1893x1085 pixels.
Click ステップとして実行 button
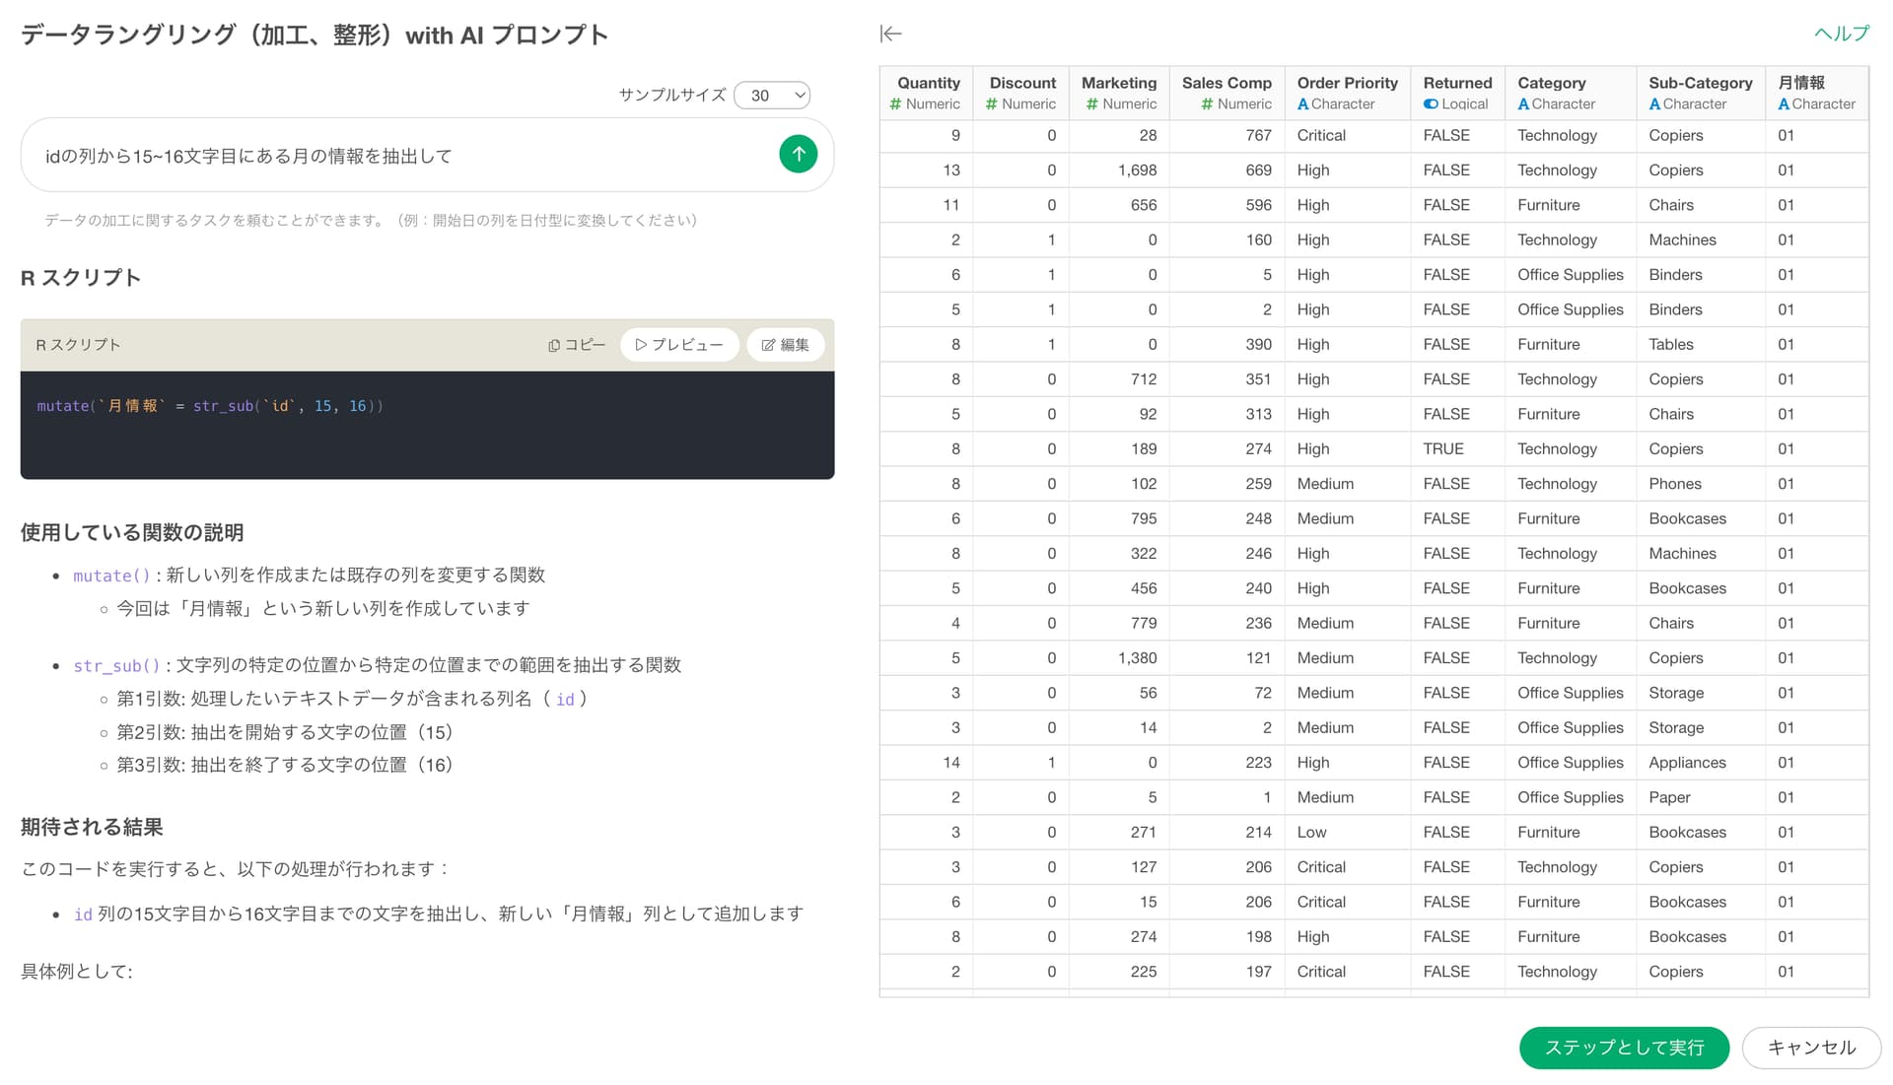[x=1624, y=1048]
